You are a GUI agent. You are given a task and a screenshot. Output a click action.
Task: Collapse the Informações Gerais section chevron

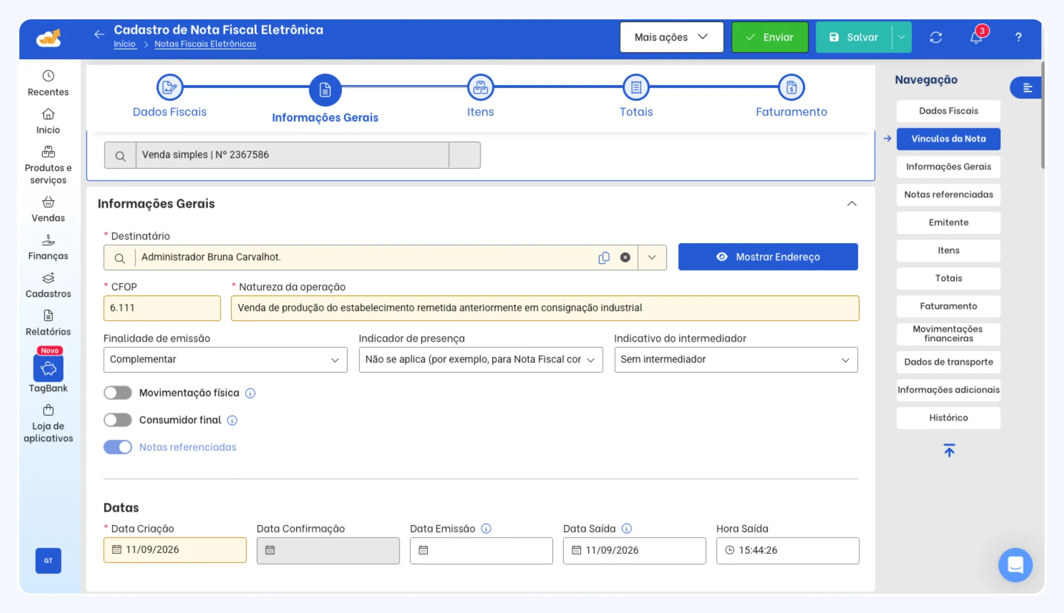(852, 204)
